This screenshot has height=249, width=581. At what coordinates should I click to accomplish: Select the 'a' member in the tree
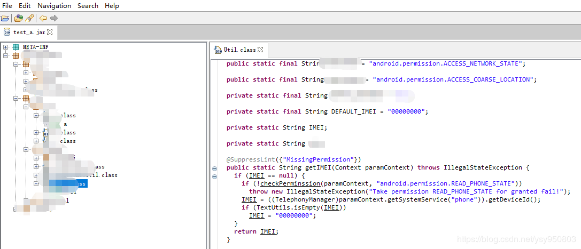coord(65,124)
